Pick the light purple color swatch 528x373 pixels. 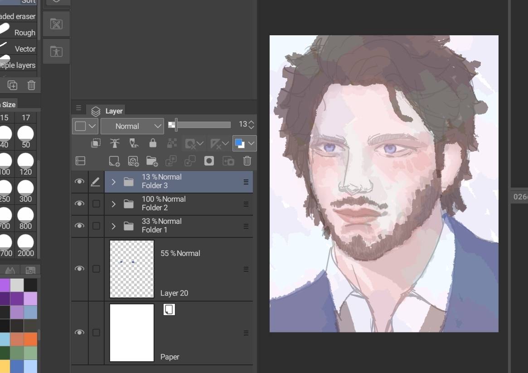pyautogui.click(x=30, y=299)
